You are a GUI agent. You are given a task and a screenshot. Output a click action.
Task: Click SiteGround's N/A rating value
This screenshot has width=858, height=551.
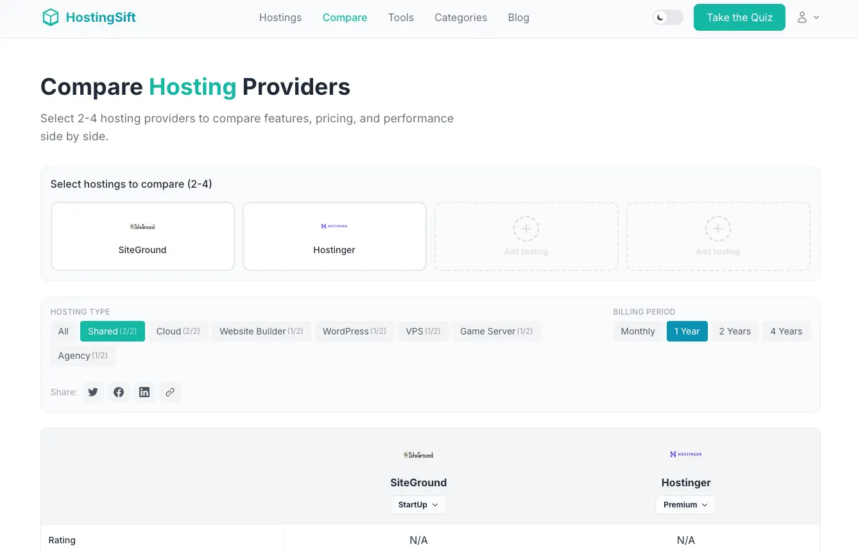418,540
